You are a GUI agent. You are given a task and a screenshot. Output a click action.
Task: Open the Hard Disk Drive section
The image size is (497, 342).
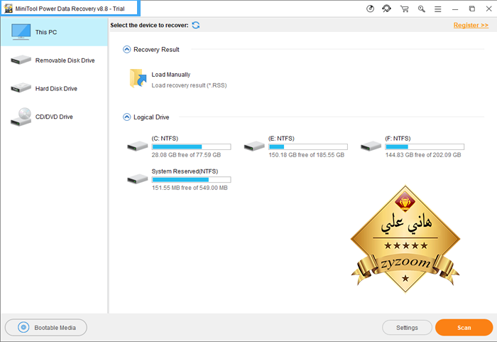pos(54,89)
